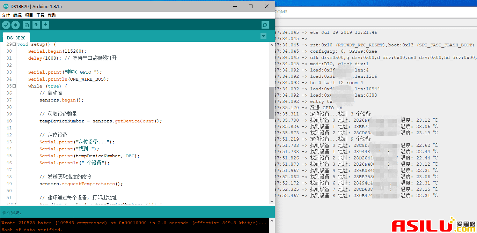477x233 pixels.
Task: Click the getDeviceCount() code line
Action: coord(101,121)
